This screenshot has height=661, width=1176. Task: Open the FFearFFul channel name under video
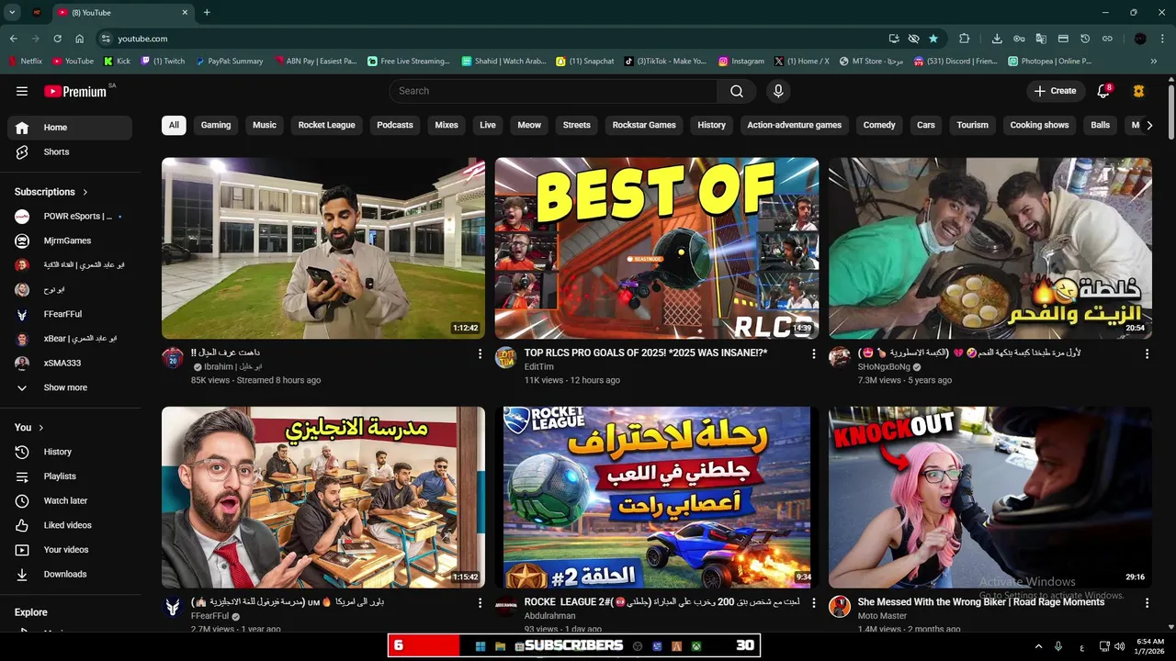pos(209,616)
